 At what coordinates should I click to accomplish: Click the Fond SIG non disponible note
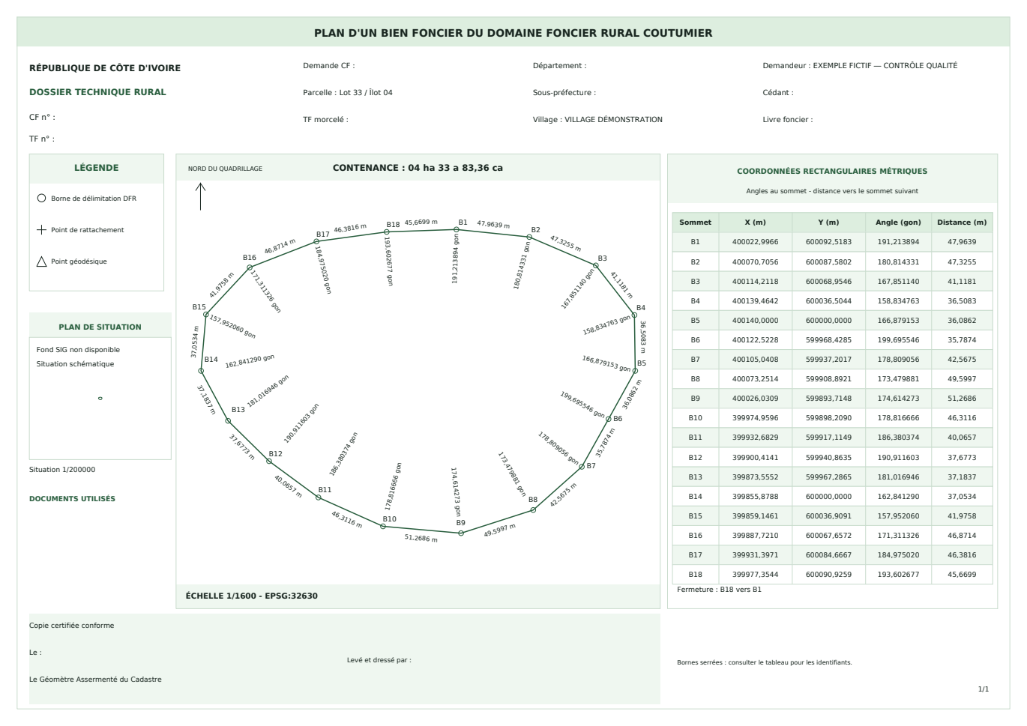78,350
